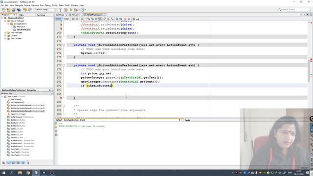Open Chrome from the Windows taskbar
The height and width of the screenshot is (176, 313).
click(x=28, y=173)
